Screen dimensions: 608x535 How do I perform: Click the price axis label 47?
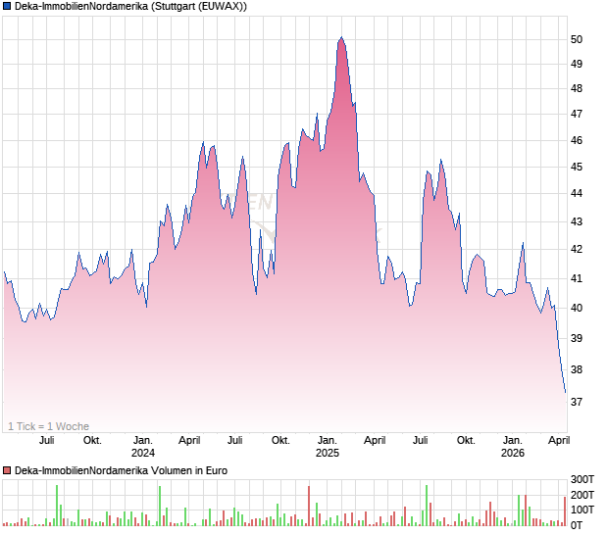(x=577, y=114)
